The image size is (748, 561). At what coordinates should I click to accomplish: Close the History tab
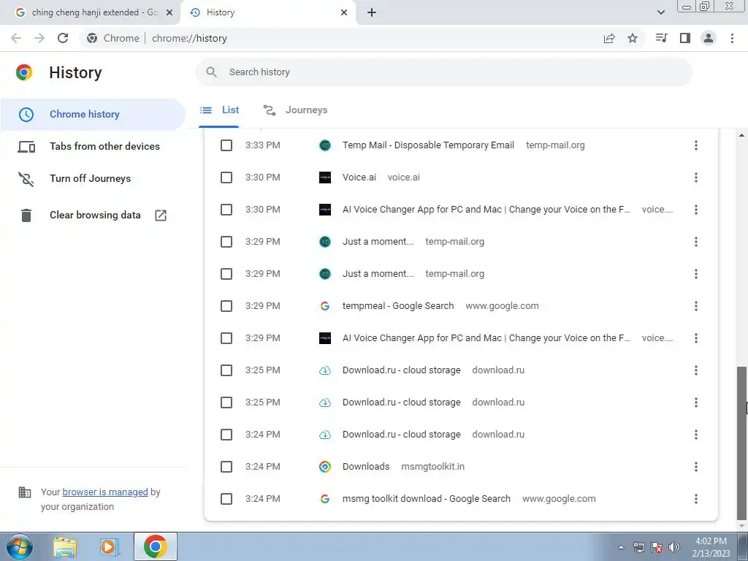coord(344,12)
